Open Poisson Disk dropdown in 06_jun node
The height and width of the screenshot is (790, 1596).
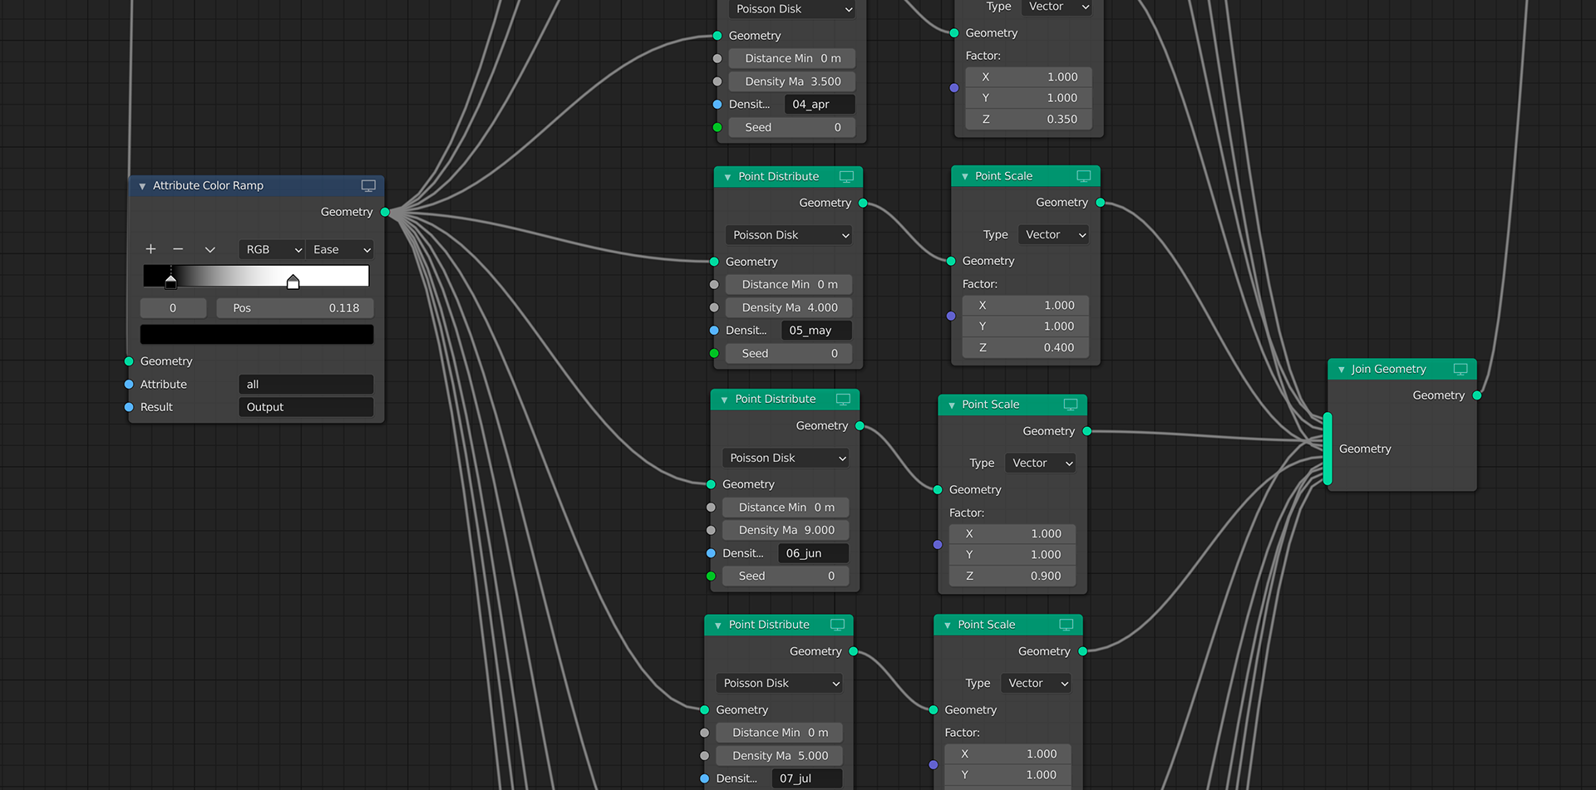coord(786,458)
